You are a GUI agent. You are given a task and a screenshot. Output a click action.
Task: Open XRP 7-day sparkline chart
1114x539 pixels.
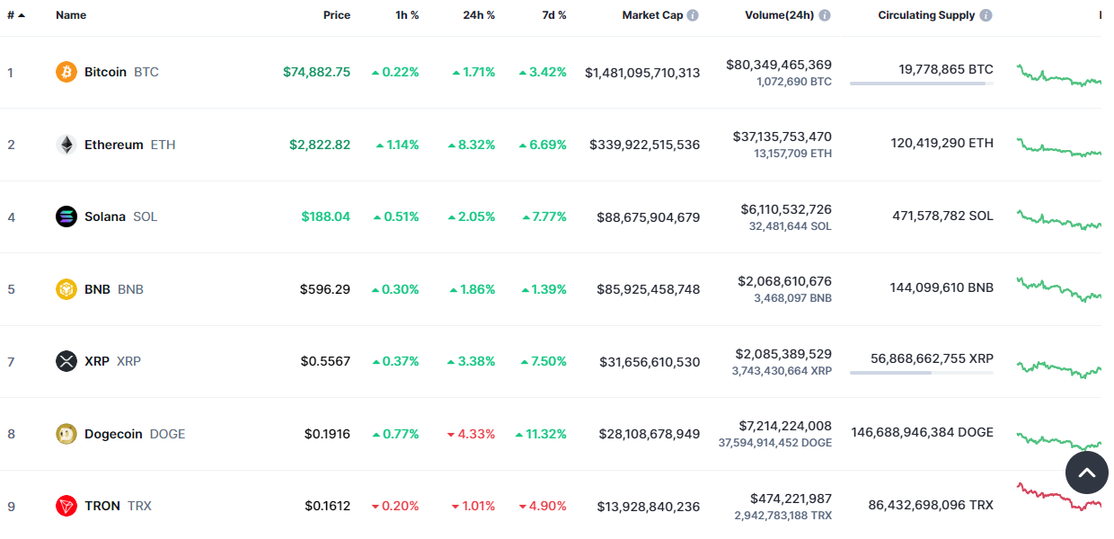(1059, 368)
